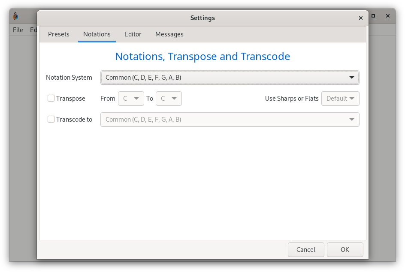
Task: Open the Notation System combo box
Action: point(230,78)
